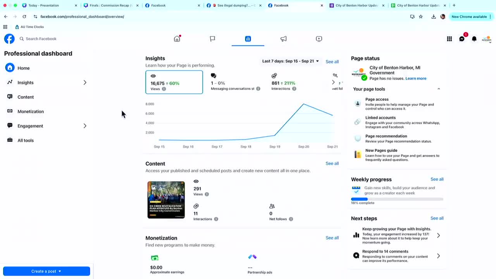Open the Facebook apps grid menu
This screenshot has width=496, height=279.
coord(449,39)
